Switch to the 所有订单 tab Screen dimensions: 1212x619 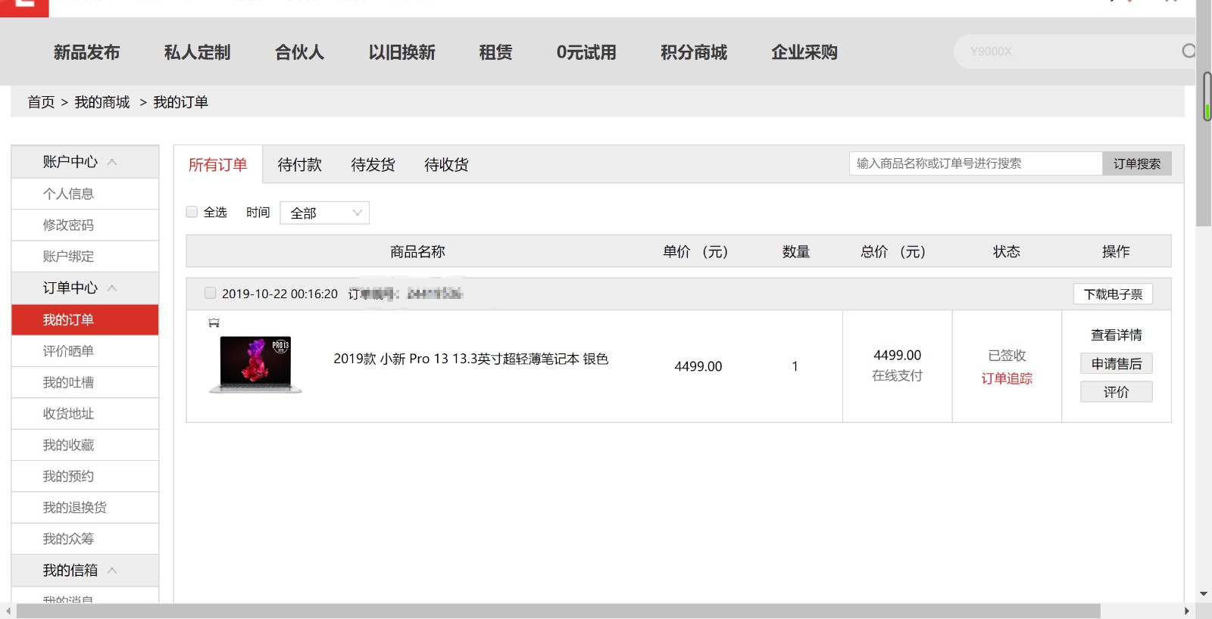[x=218, y=164]
